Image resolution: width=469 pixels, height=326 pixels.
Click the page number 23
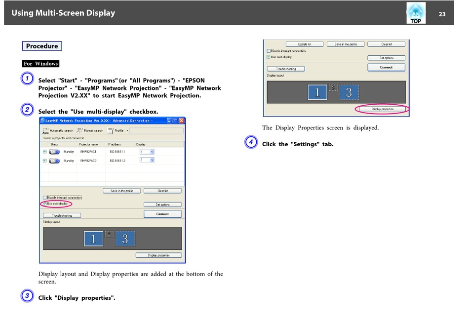pyautogui.click(x=442, y=14)
